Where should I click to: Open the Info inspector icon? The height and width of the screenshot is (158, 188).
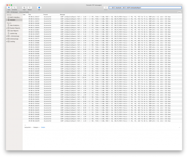39,8
